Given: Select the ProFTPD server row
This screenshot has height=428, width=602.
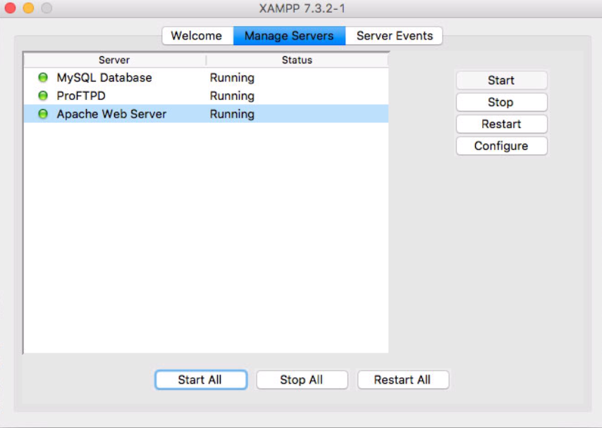Looking at the screenshot, I should [206, 96].
